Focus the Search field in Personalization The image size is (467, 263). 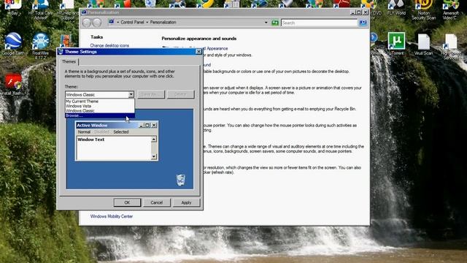(x=319, y=23)
